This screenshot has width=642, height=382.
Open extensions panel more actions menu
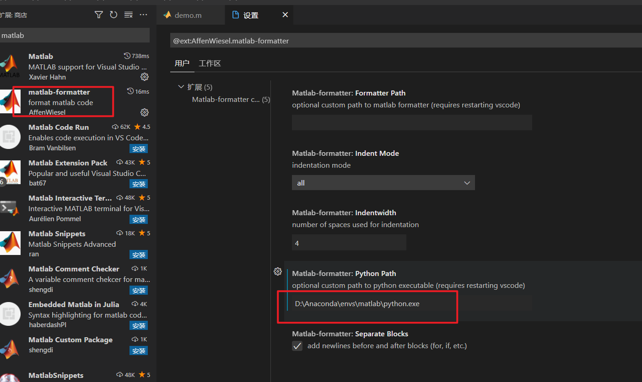click(x=144, y=15)
